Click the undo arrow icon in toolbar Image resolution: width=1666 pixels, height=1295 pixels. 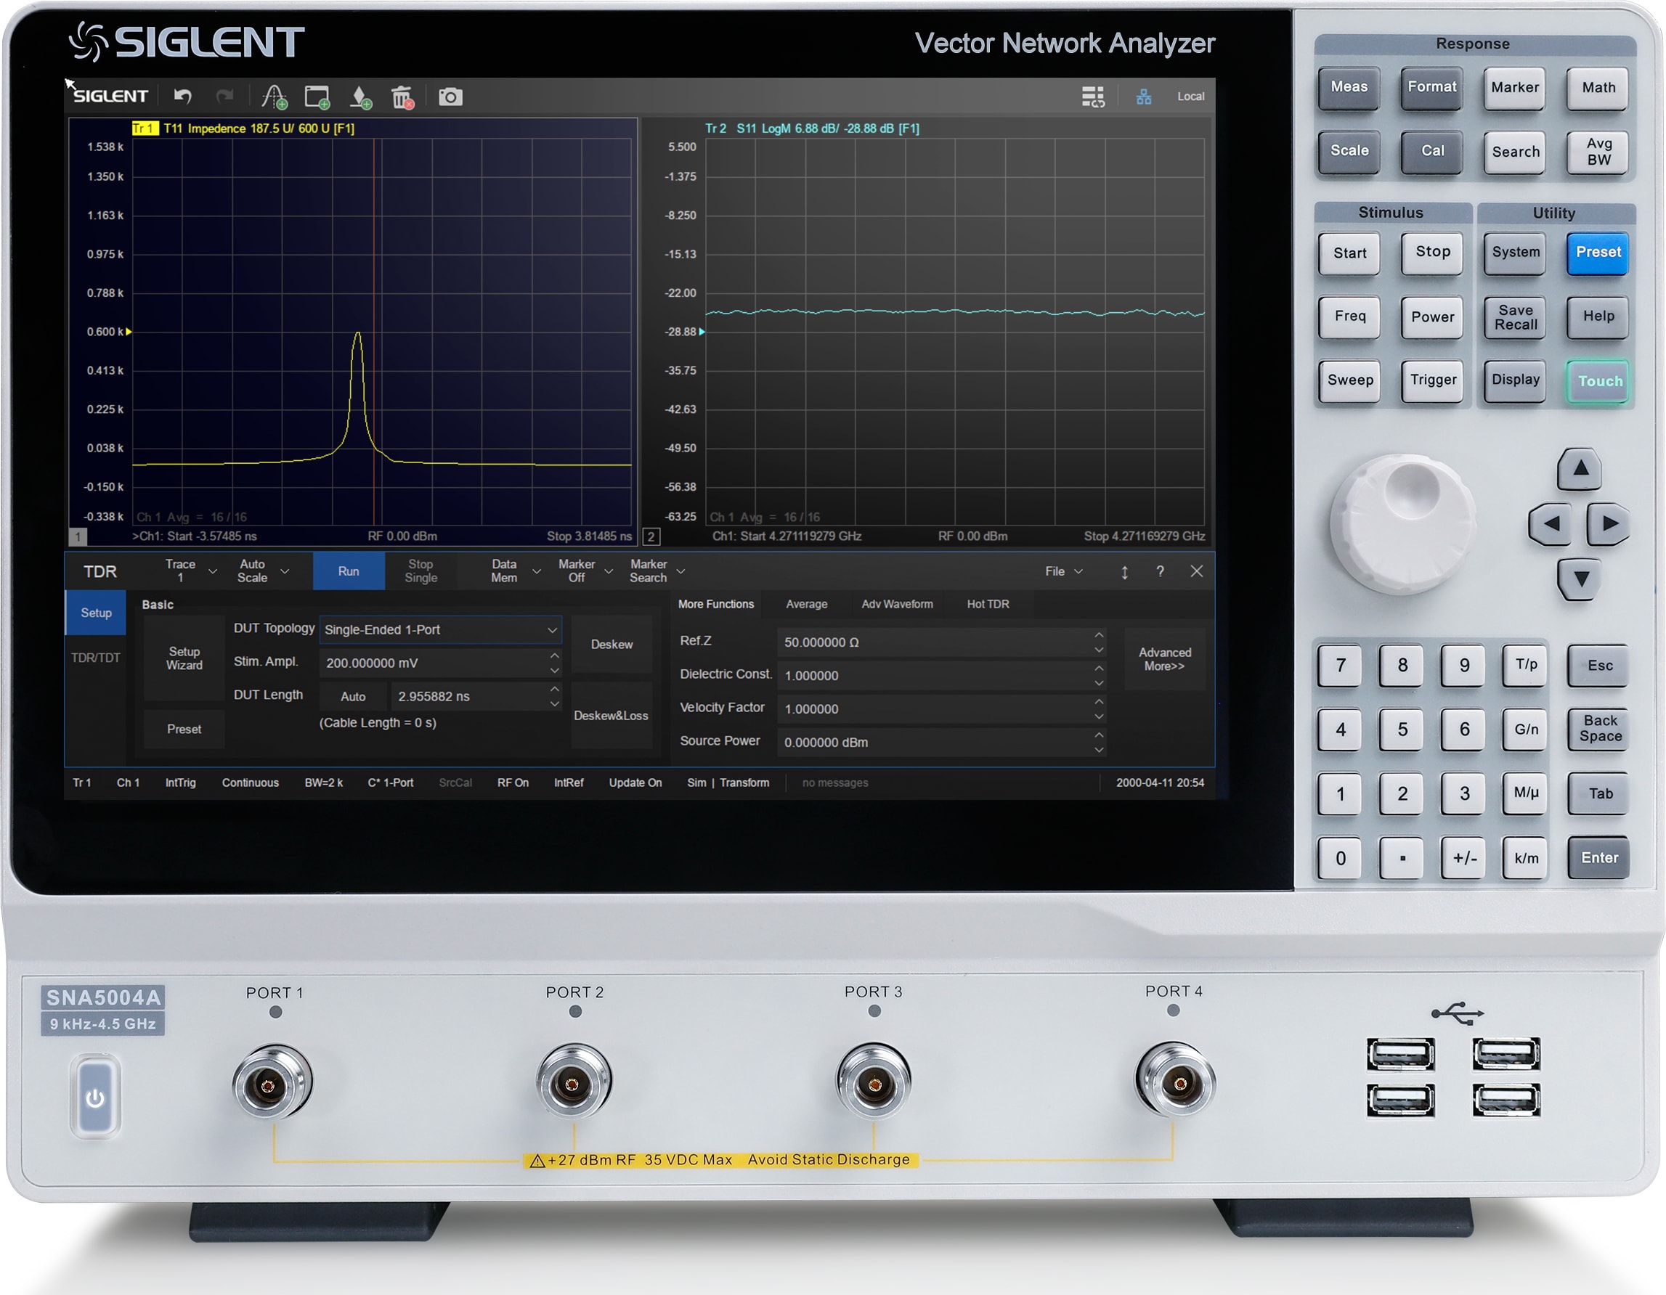tap(182, 96)
